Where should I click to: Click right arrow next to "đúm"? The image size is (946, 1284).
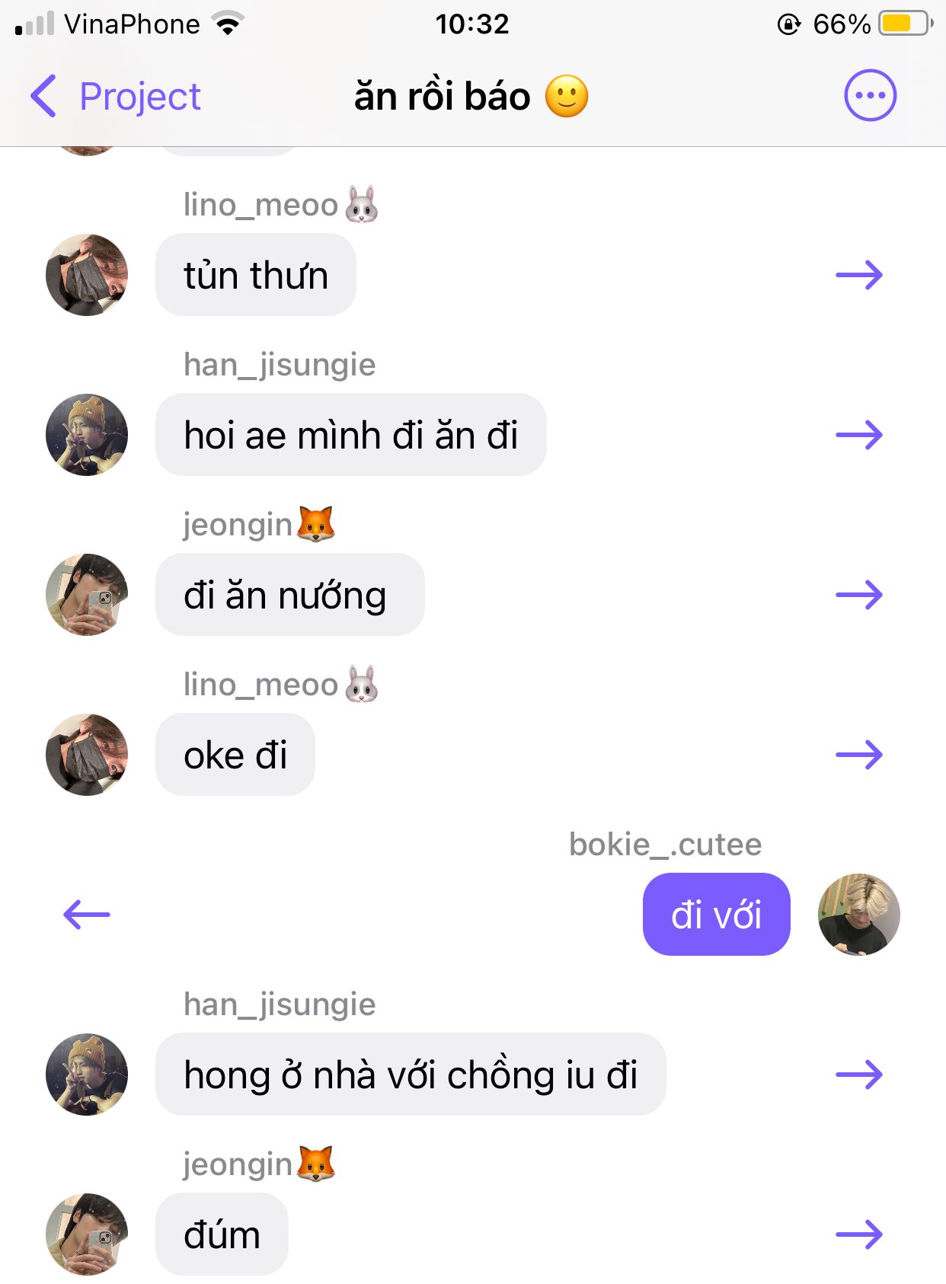tap(859, 1234)
